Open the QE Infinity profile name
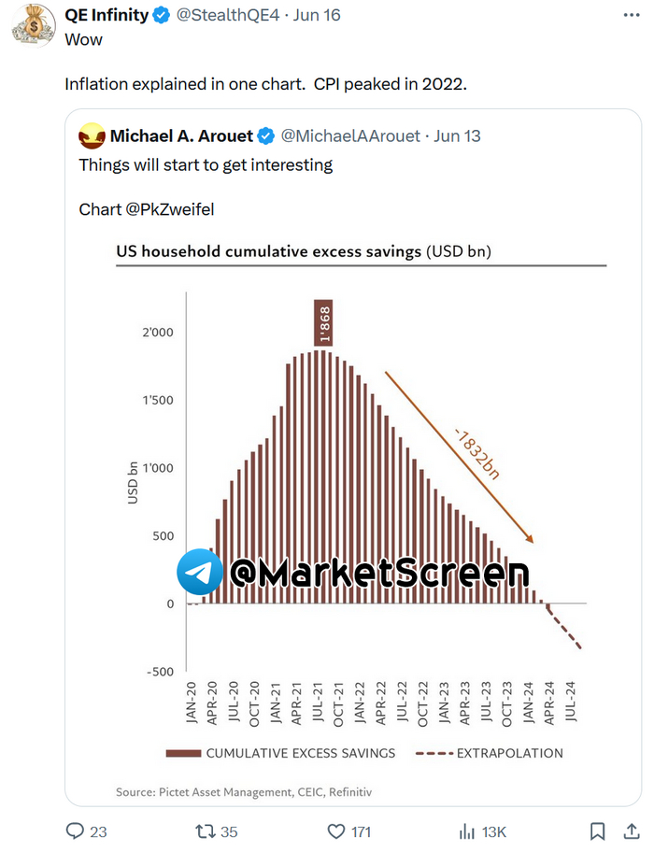This screenshot has width=654, height=852. (106, 15)
